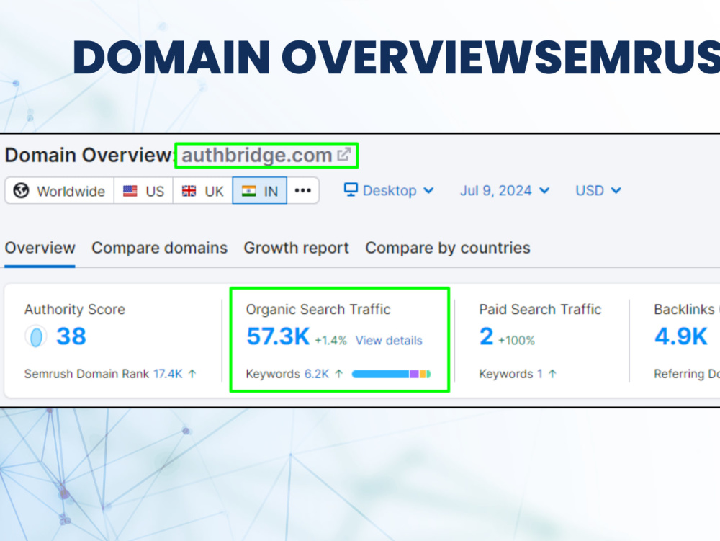Click the Authority Score value 38
Viewport: 720px width, 541px height.
71,336
